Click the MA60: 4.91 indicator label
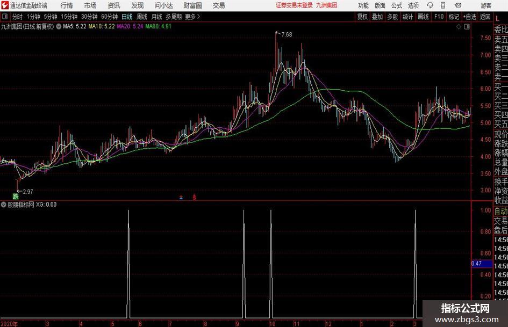508x327 pixels. 158,26
